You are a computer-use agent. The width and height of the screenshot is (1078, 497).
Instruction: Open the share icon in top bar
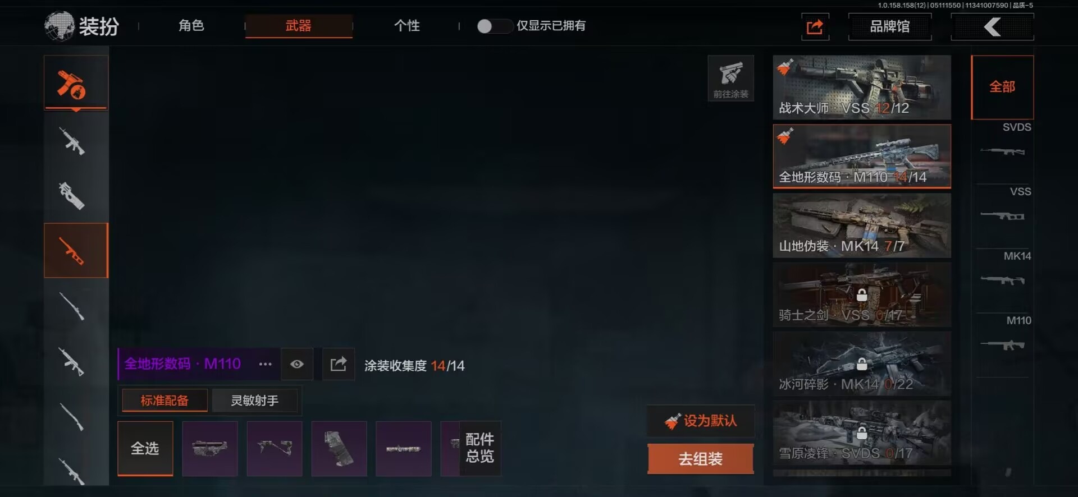[815, 26]
